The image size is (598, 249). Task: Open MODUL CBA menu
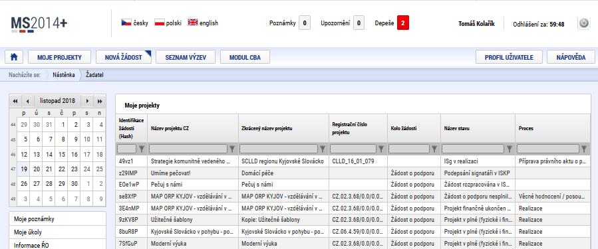[x=245, y=57]
